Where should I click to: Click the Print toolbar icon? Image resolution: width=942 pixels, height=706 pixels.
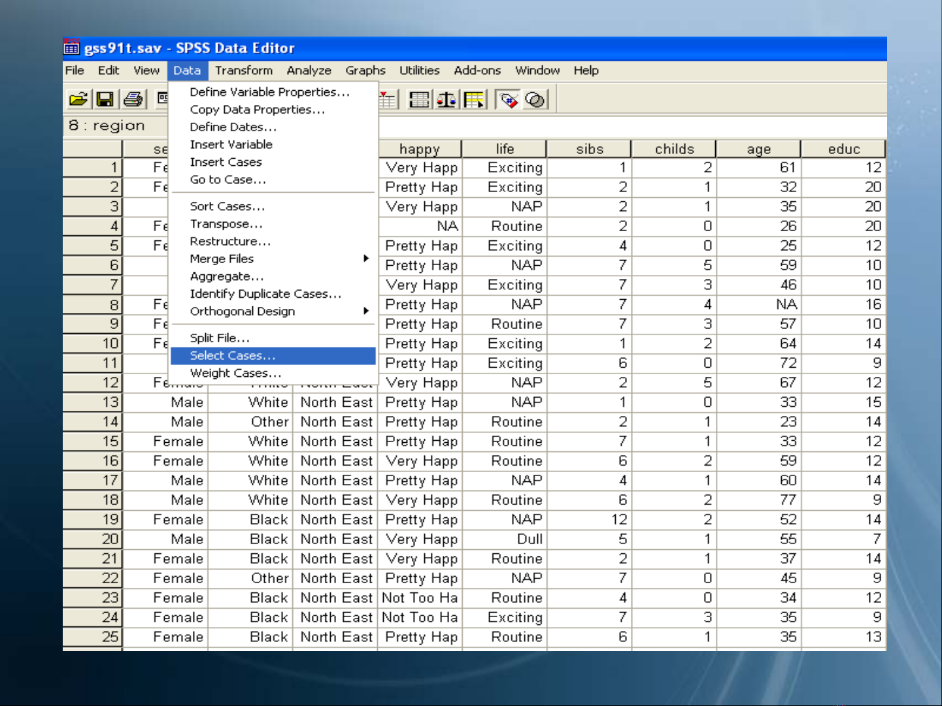[x=133, y=99]
